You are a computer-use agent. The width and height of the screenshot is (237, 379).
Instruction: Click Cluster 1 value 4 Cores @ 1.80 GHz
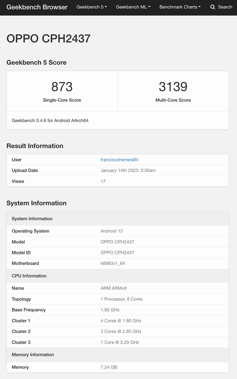(x=121, y=321)
